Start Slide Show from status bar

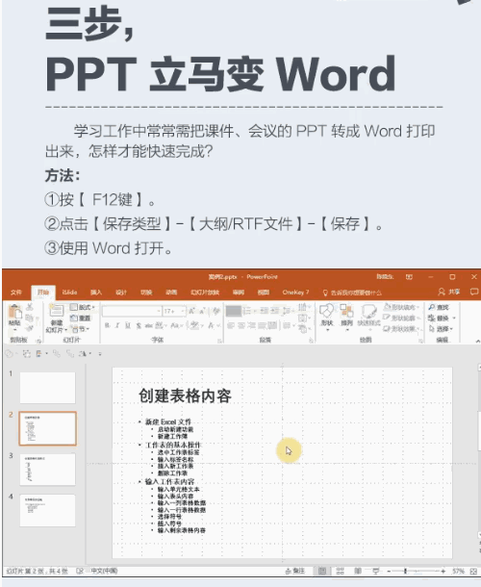pyautogui.click(x=376, y=571)
